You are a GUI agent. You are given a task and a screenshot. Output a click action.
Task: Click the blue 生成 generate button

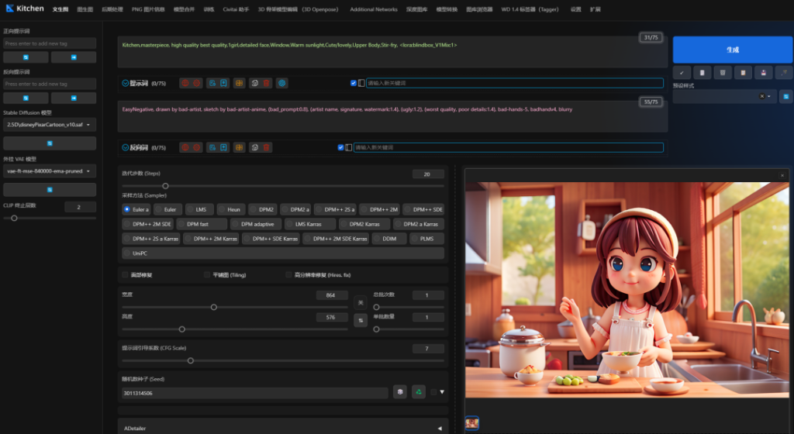(x=732, y=50)
